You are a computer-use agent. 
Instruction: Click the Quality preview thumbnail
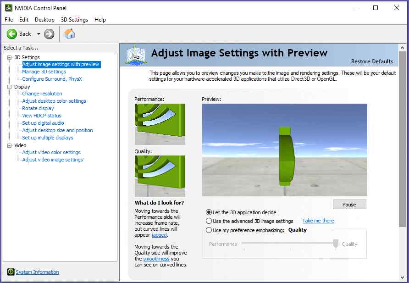(x=160, y=176)
